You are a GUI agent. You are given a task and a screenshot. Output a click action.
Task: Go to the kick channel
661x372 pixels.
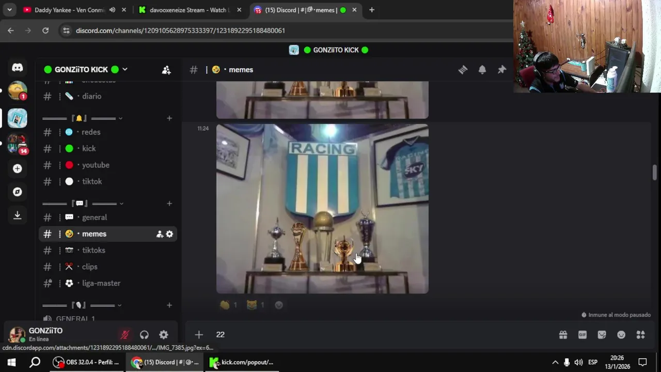point(107,149)
